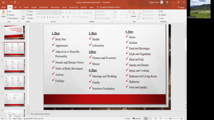Select slide 1 title thumbnail

tap(14, 33)
